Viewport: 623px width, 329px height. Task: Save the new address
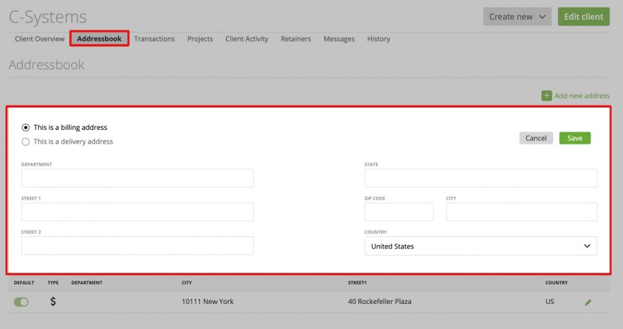pos(575,138)
